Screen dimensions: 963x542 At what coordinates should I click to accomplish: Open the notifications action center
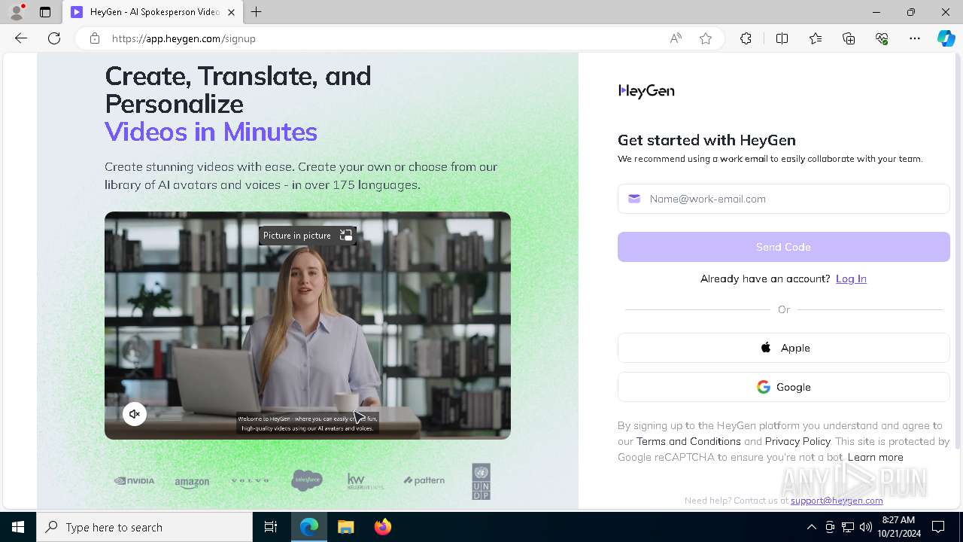coord(938,527)
